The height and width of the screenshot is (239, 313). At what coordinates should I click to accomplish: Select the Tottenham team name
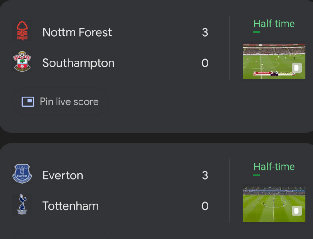point(71,206)
